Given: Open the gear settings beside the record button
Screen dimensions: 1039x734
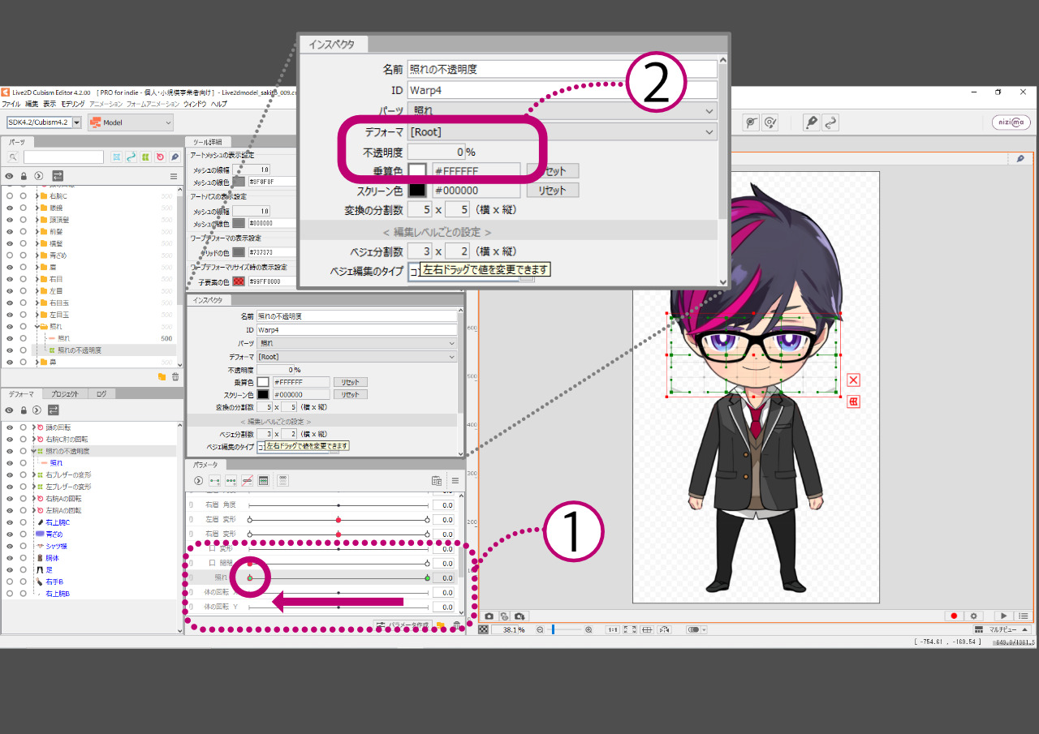Looking at the screenshot, I should (x=973, y=616).
